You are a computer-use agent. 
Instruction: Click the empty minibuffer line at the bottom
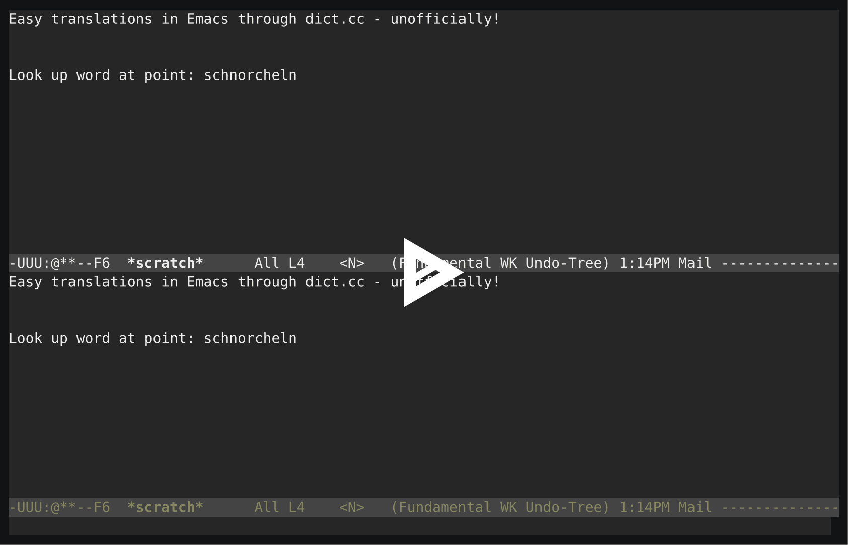420,526
